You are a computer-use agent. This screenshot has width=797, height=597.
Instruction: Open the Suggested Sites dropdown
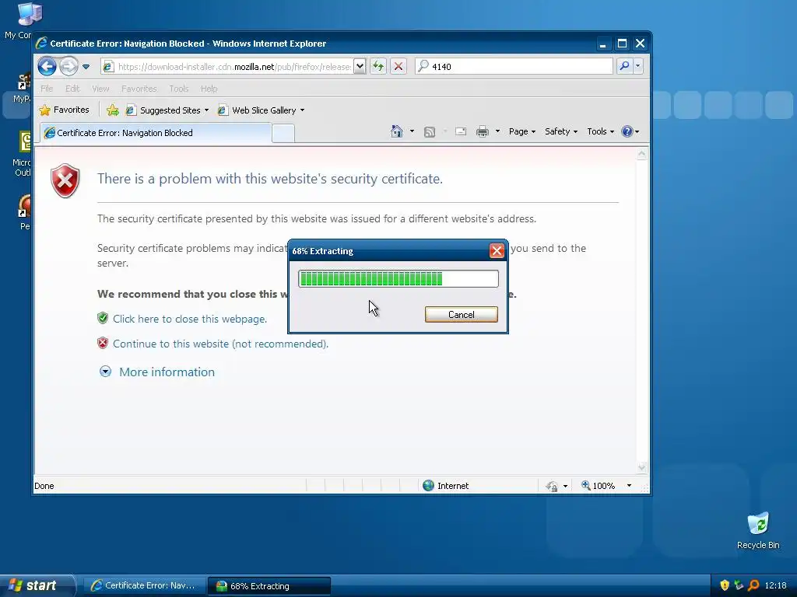tap(167, 110)
